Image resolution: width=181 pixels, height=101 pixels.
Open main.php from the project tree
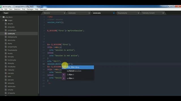coord(11,73)
